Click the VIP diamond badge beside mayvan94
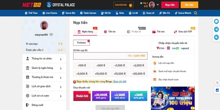 pos(51,35)
